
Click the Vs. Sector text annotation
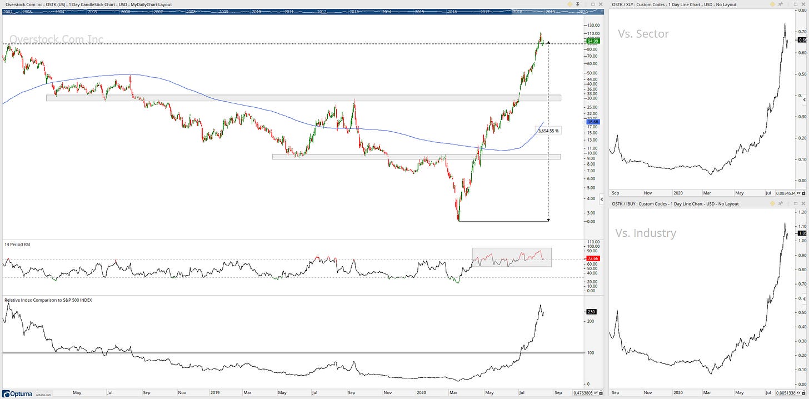[x=643, y=34]
